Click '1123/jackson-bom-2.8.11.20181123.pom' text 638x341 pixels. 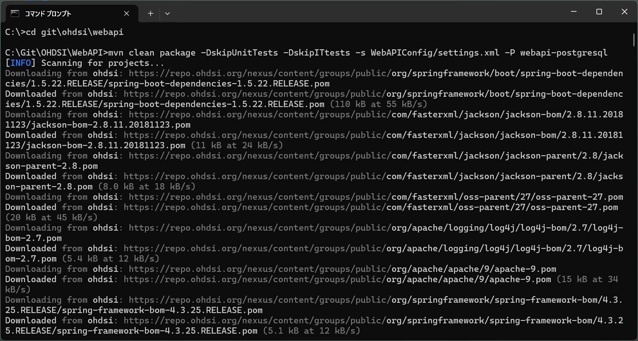tap(98, 125)
